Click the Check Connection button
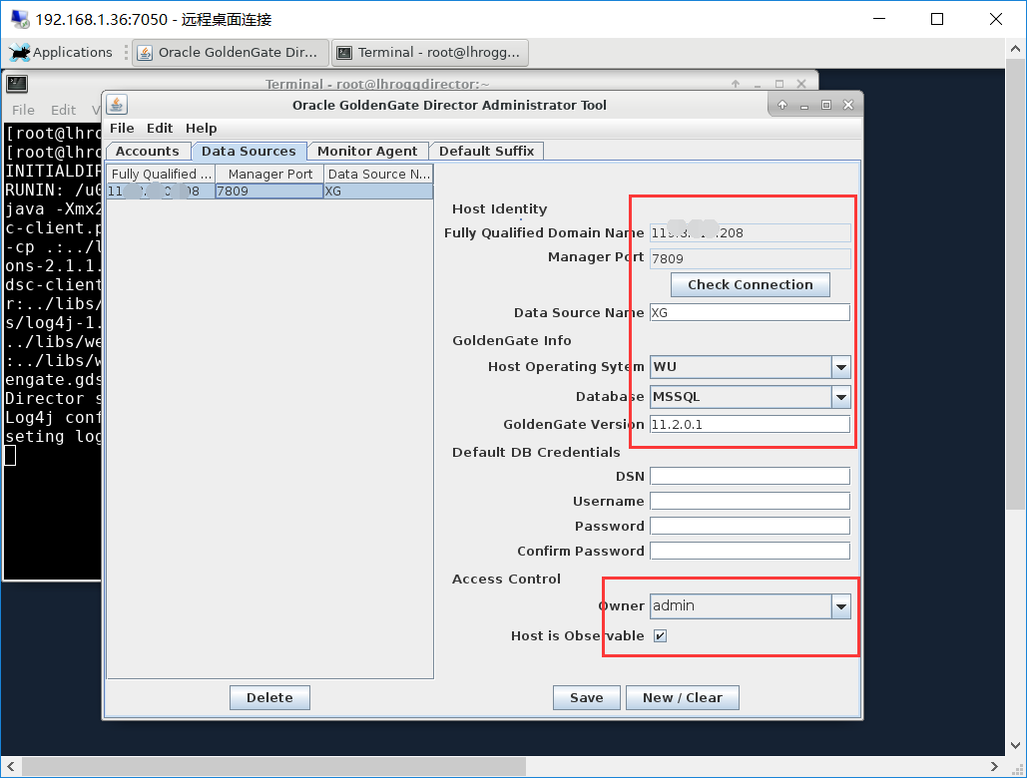The width and height of the screenshot is (1027, 778). [751, 284]
